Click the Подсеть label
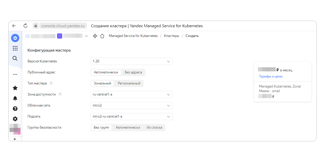 34,117
